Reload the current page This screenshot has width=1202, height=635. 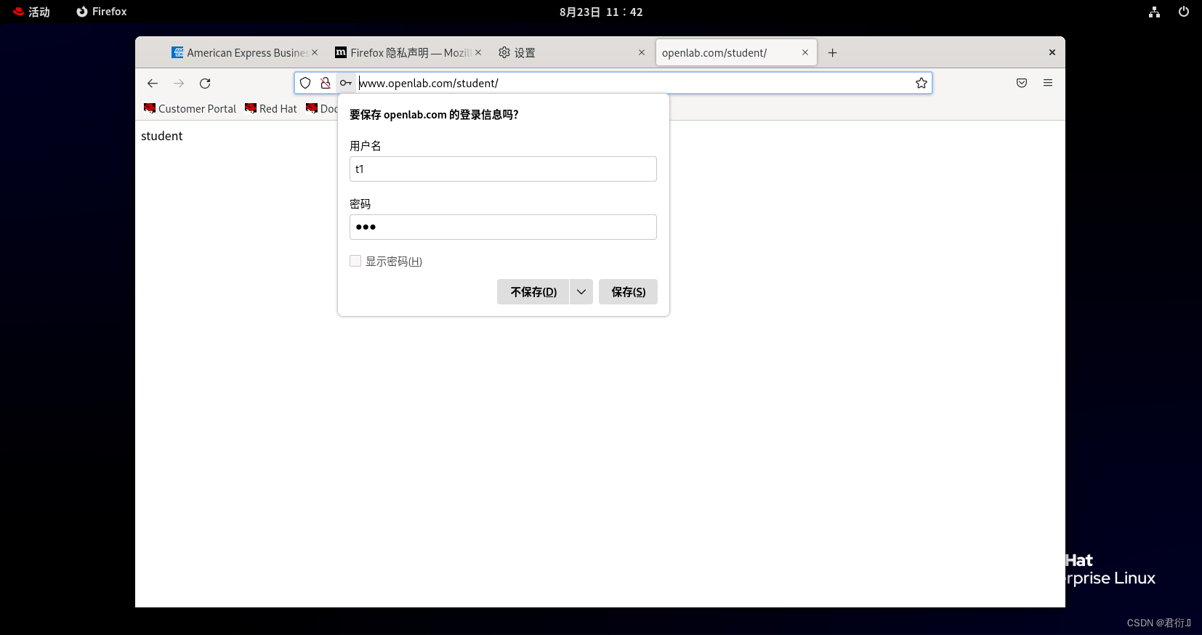tap(205, 84)
